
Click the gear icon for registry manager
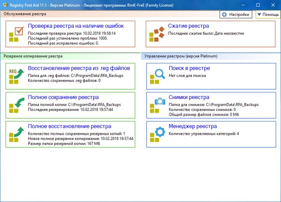[x=157, y=133]
